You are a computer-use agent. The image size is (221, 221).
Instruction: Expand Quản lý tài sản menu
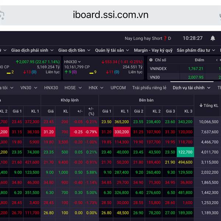[x=112, y=50]
